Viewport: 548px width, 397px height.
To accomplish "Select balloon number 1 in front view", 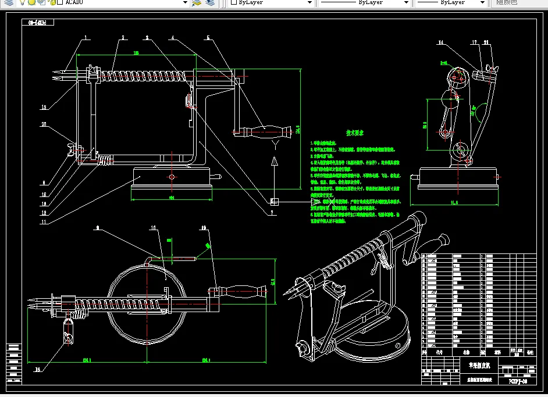I will coord(86,38).
